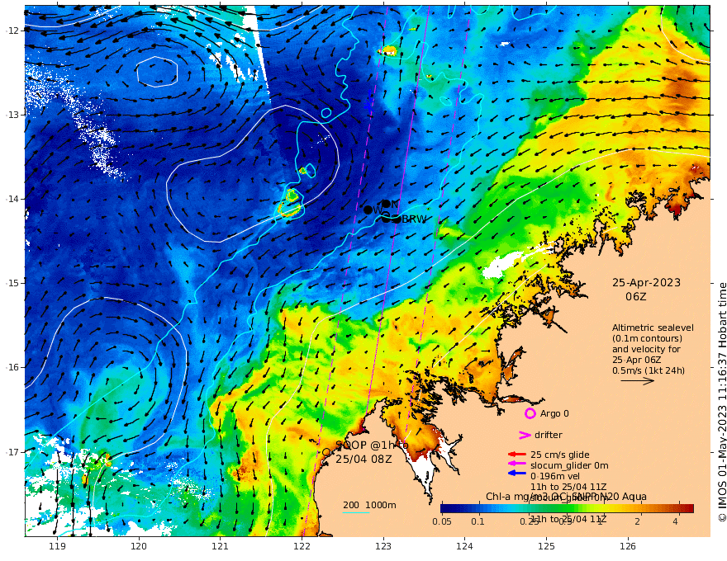Click the small cyan closed contour near 13°S
727x561 pixels.
[x=326, y=112]
